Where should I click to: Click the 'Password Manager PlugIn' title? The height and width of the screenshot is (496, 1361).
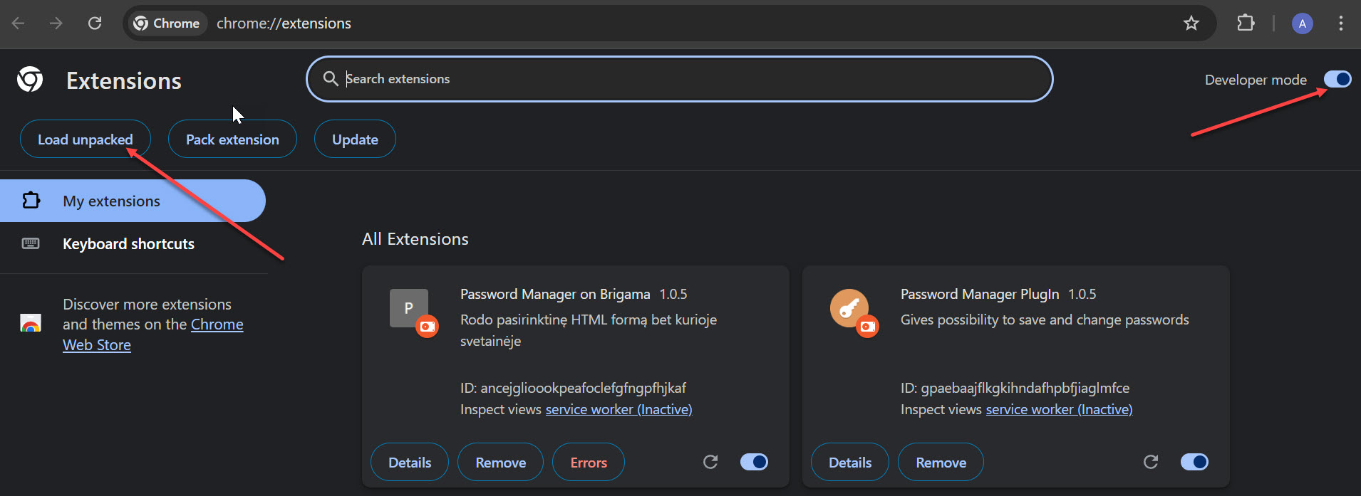(980, 294)
